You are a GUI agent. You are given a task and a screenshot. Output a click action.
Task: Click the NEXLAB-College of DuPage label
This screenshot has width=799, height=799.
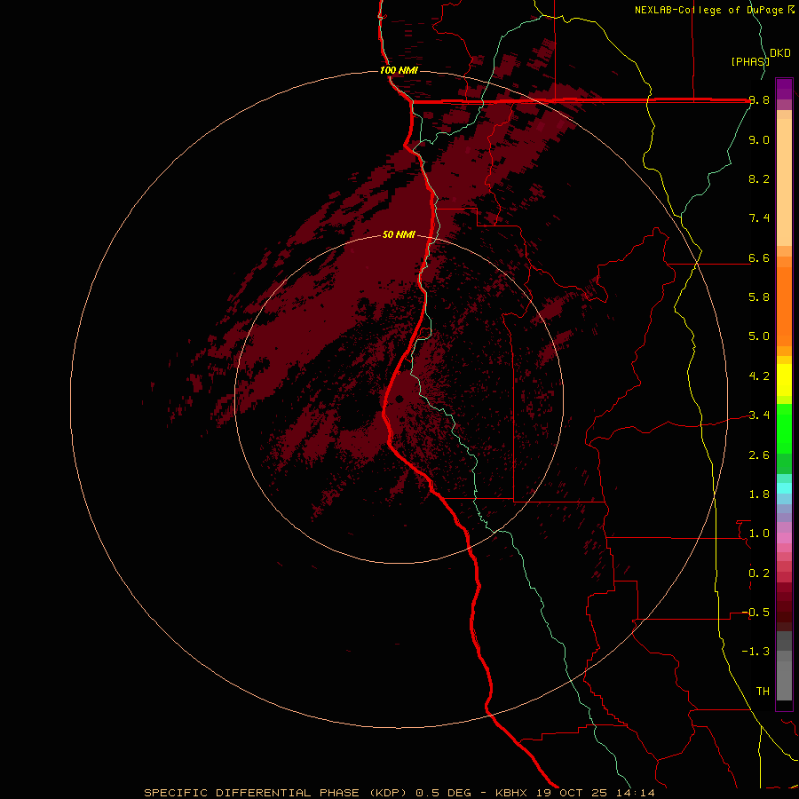(x=710, y=10)
